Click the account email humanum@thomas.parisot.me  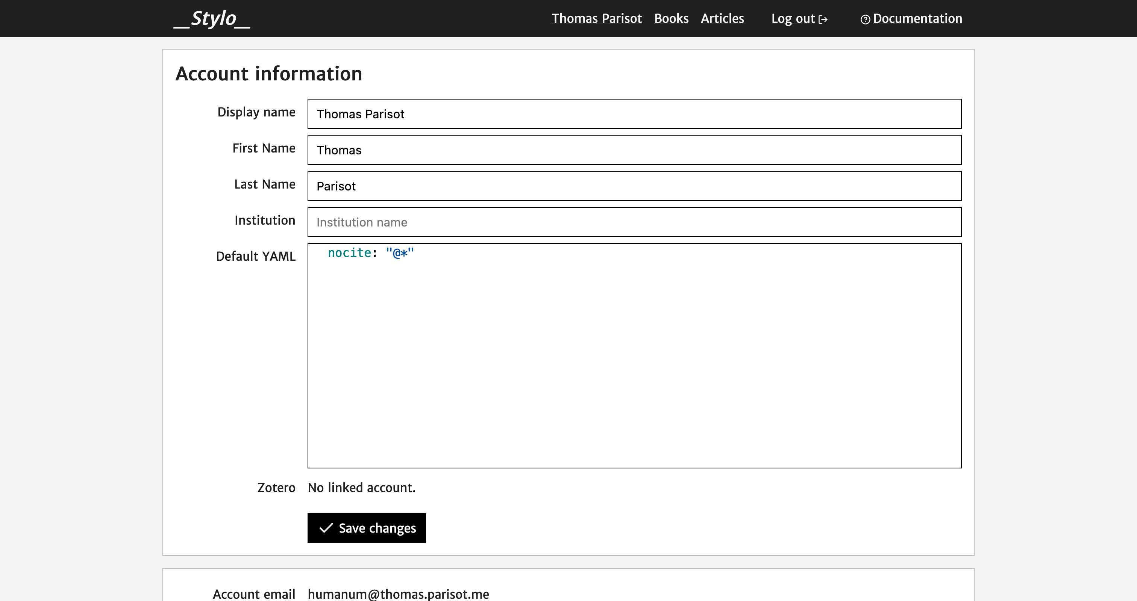pos(398,594)
